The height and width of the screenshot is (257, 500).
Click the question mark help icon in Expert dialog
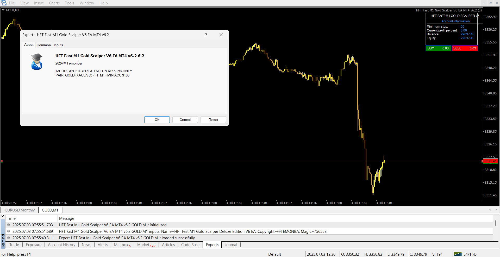click(x=206, y=35)
